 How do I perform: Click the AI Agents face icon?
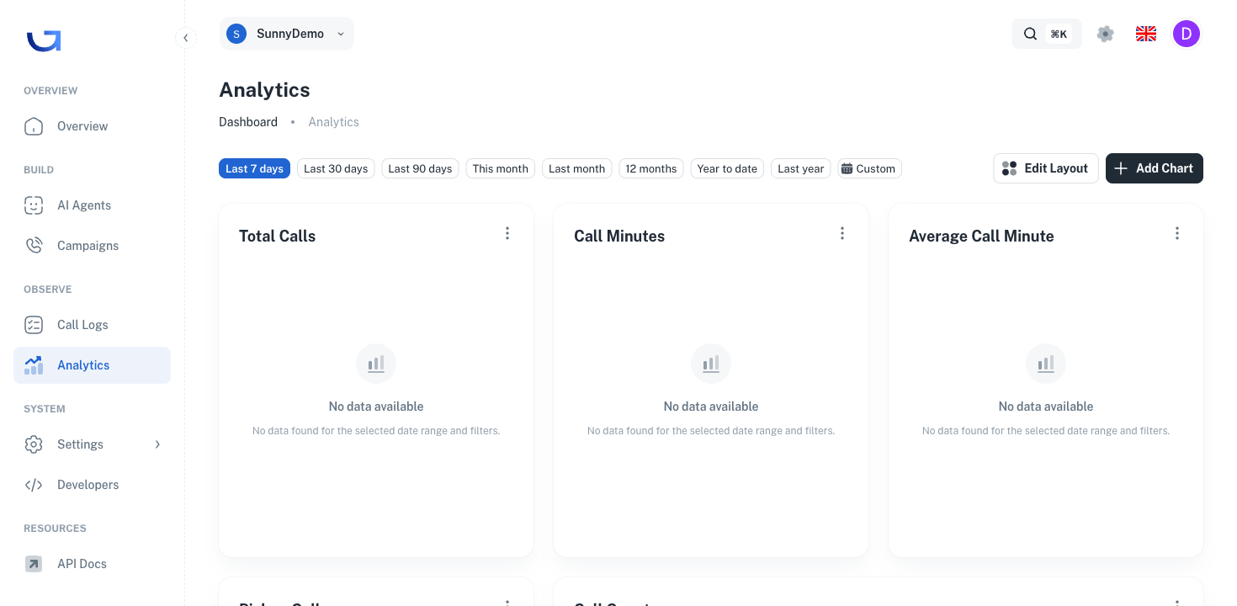[x=34, y=205]
